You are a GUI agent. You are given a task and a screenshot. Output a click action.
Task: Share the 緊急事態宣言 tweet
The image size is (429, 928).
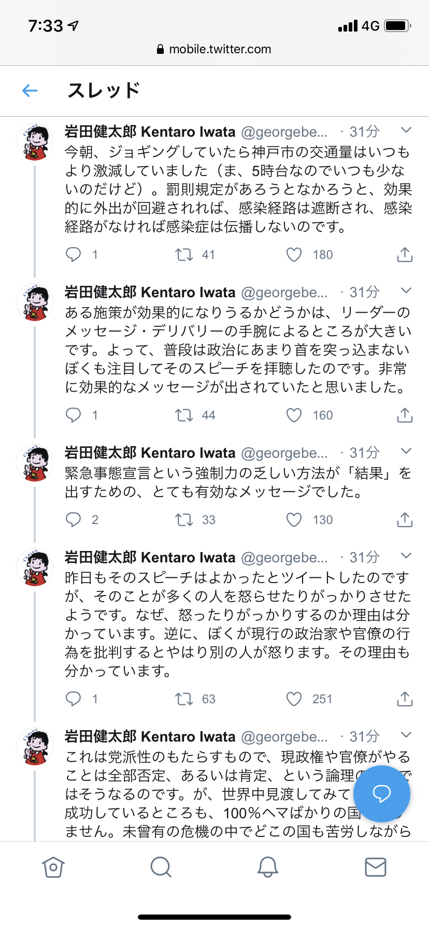[405, 519]
